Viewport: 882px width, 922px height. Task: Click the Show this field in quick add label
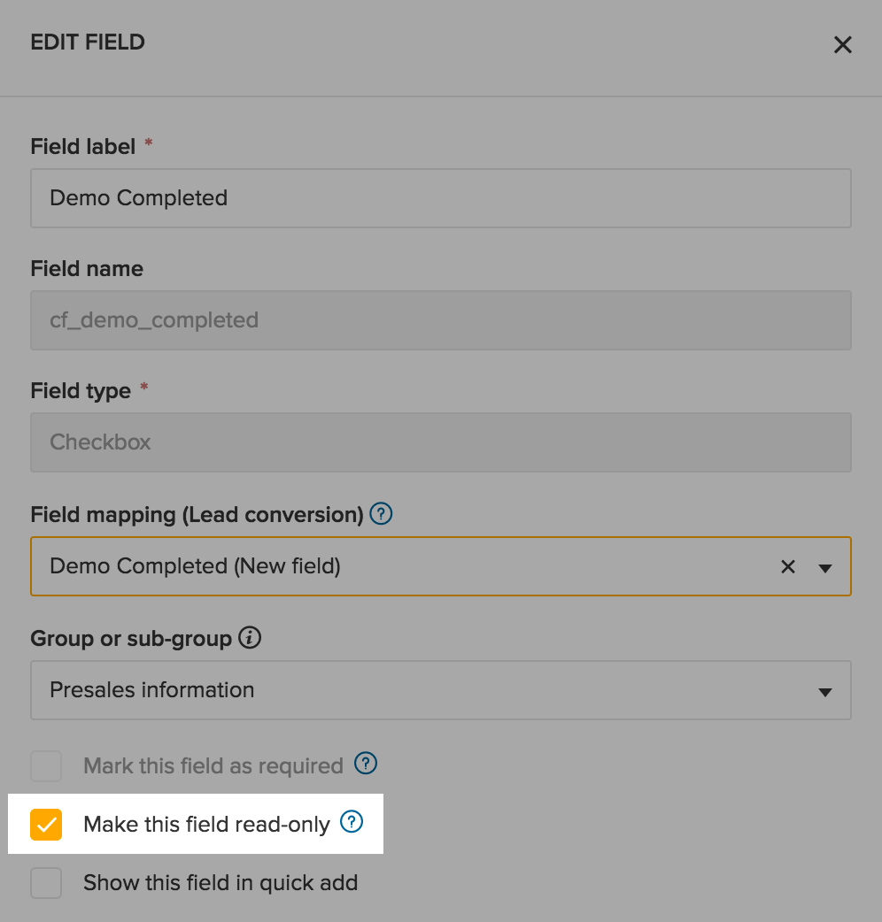pos(220,882)
